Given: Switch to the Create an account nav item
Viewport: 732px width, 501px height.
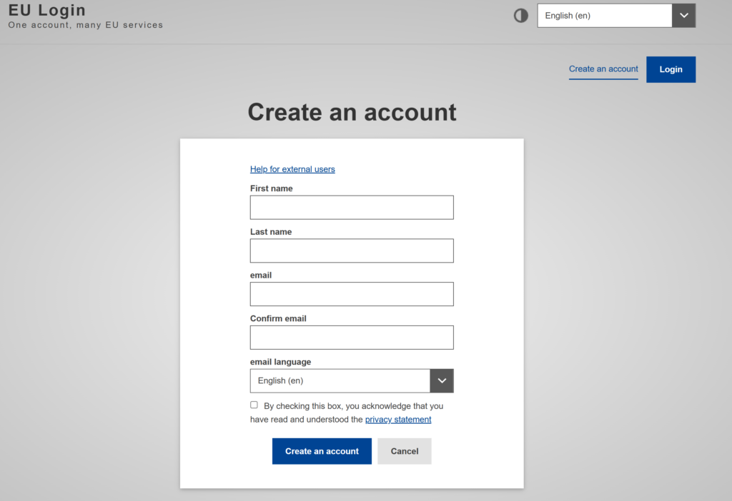Looking at the screenshot, I should (603, 69).
